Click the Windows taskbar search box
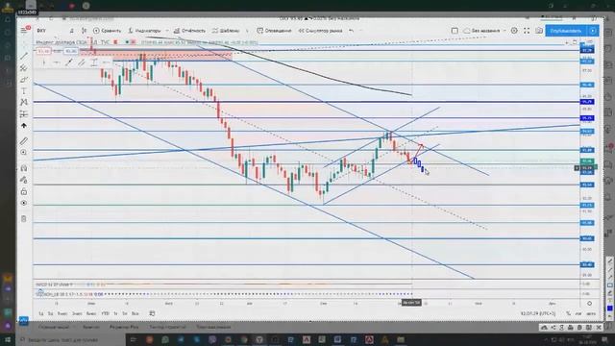This screenshot has height=346, width=615. (x=70, y=339)
